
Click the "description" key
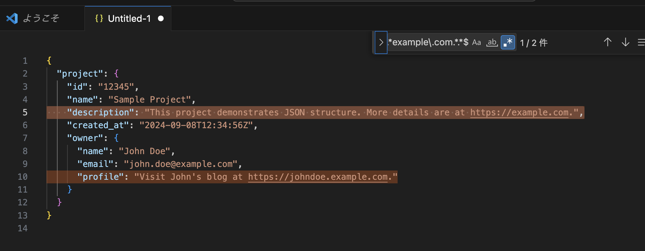point(101,112)
